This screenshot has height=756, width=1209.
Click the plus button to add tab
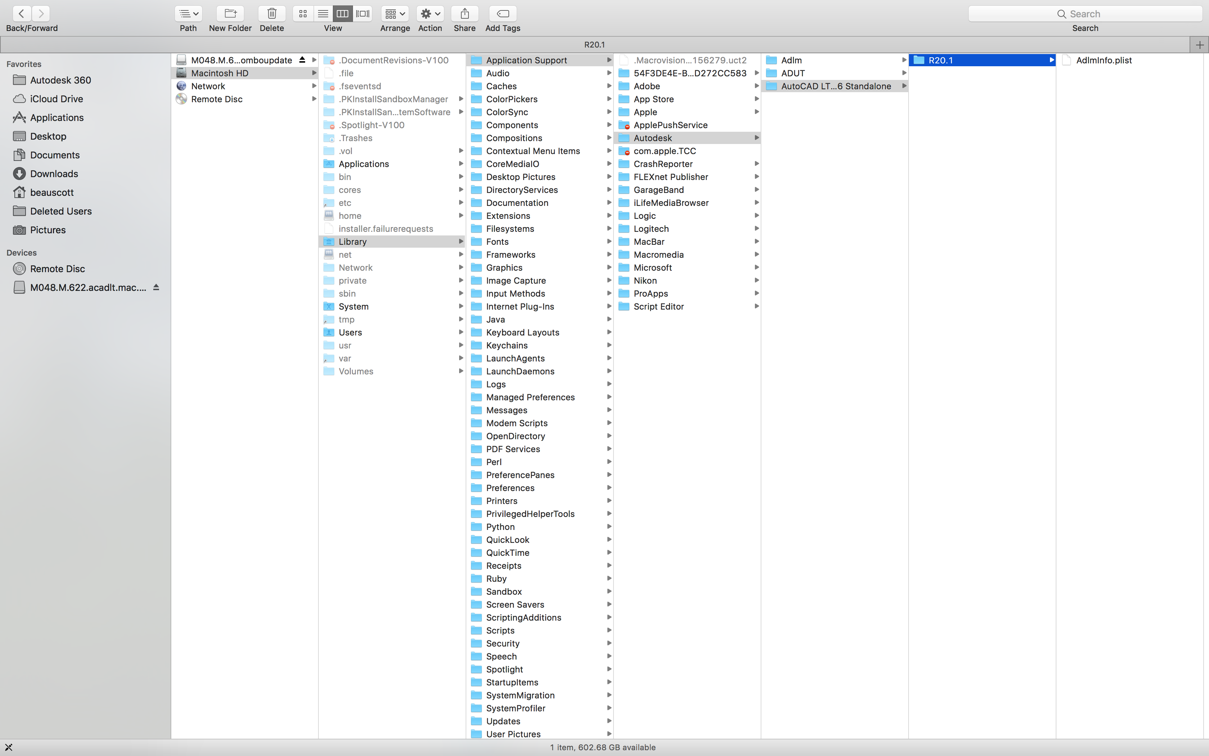1199,45
